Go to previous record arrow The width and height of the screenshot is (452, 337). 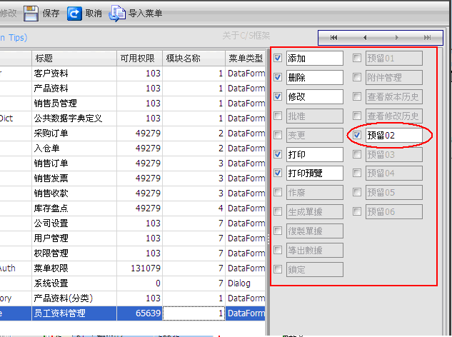[365, 37]
